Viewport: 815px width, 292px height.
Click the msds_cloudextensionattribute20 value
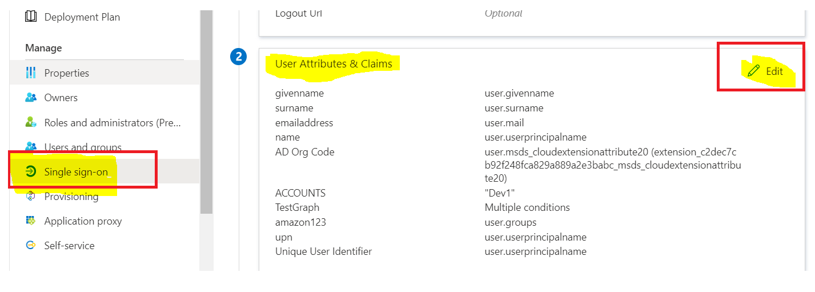[613, 165]
